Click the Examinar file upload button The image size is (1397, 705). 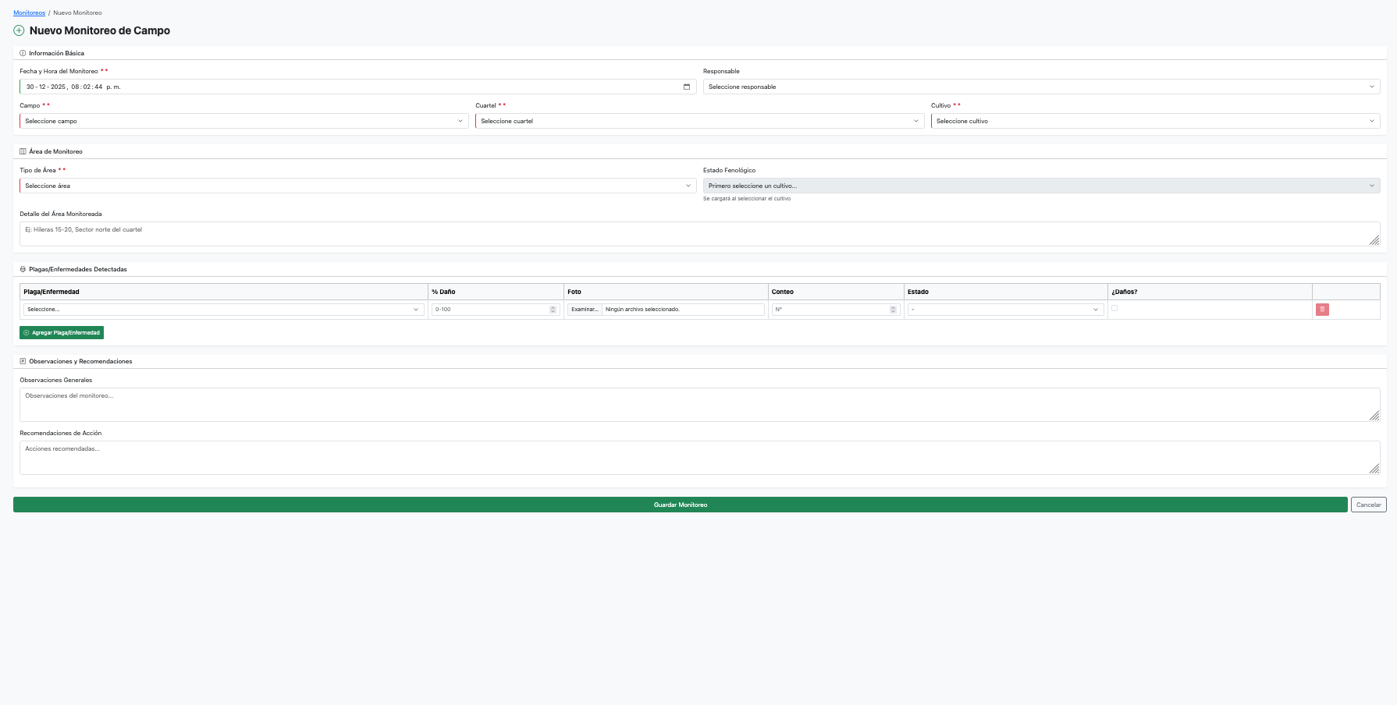585,310
